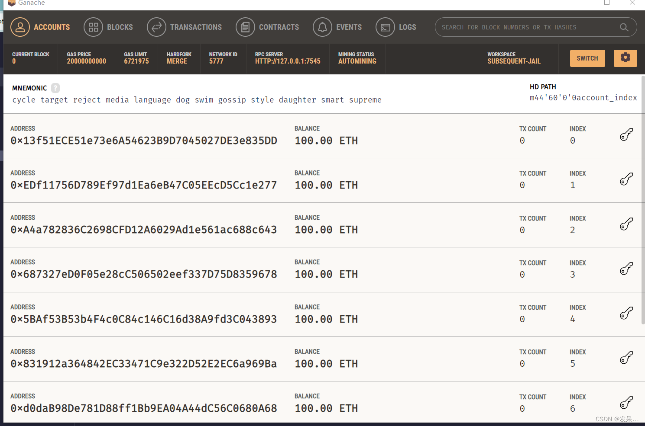Show private key for account index 2

click(x=626, y=224)
